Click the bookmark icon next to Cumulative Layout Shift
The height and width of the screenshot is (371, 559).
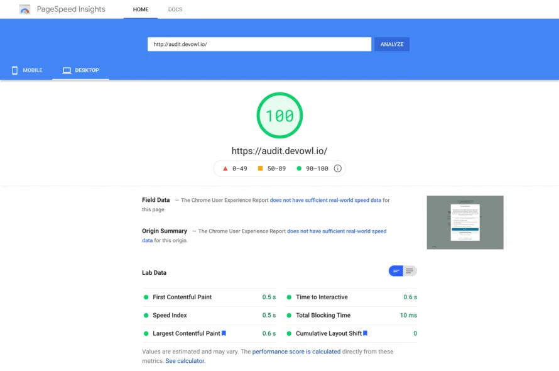[x=365, y=333]
